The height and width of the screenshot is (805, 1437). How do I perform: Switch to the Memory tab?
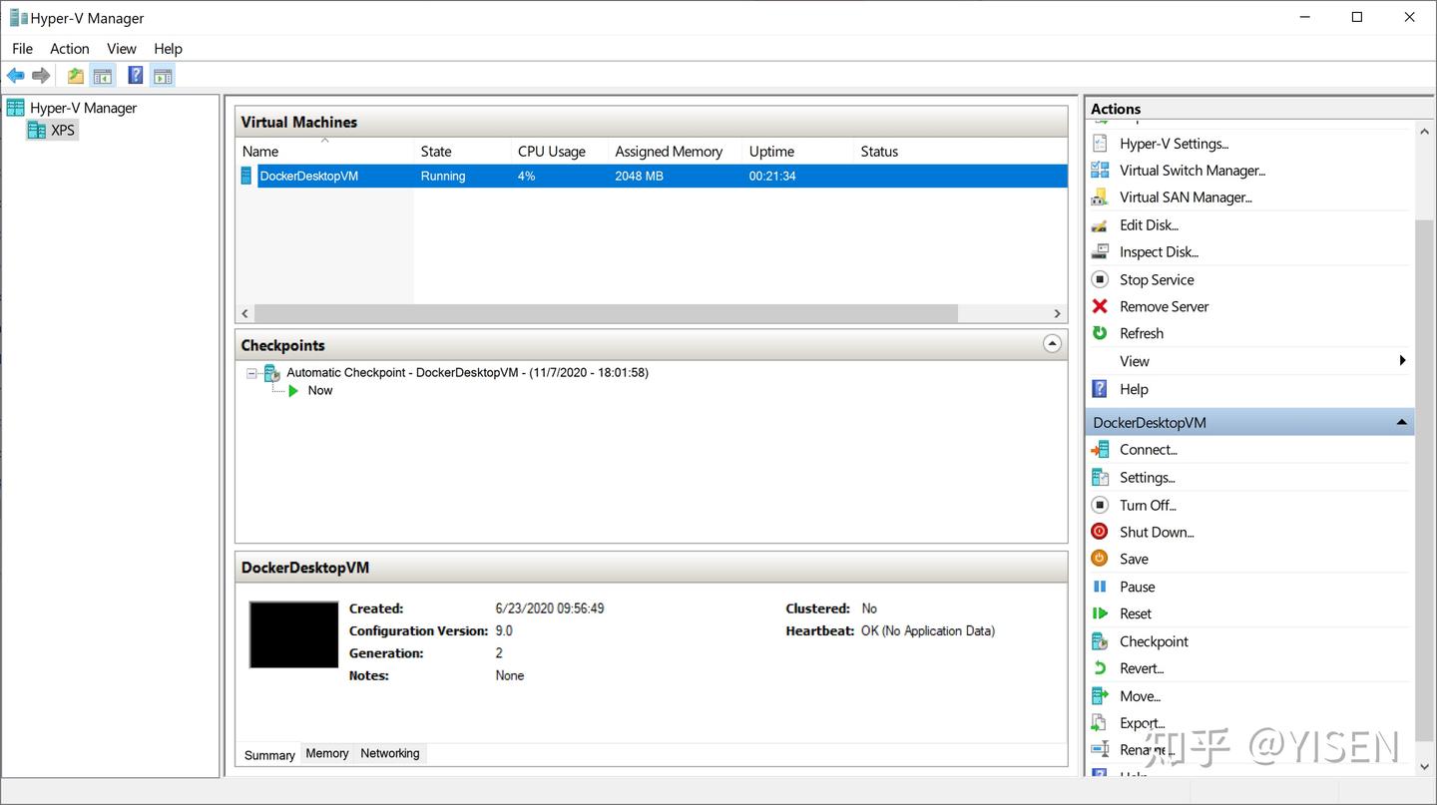click(x=327, y=754)
